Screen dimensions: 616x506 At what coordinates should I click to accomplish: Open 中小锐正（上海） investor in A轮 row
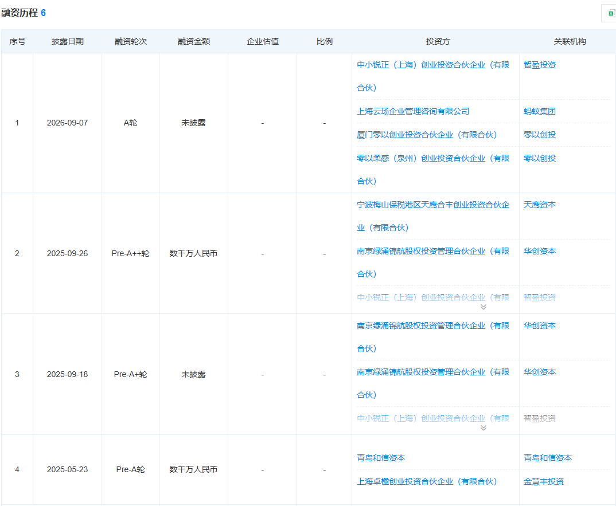click(x=433, y=76)
